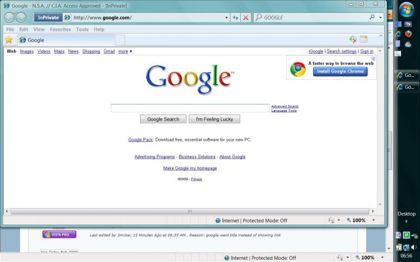Open the Help menu
The image size is (420, 262).
(x=99, y=30)
